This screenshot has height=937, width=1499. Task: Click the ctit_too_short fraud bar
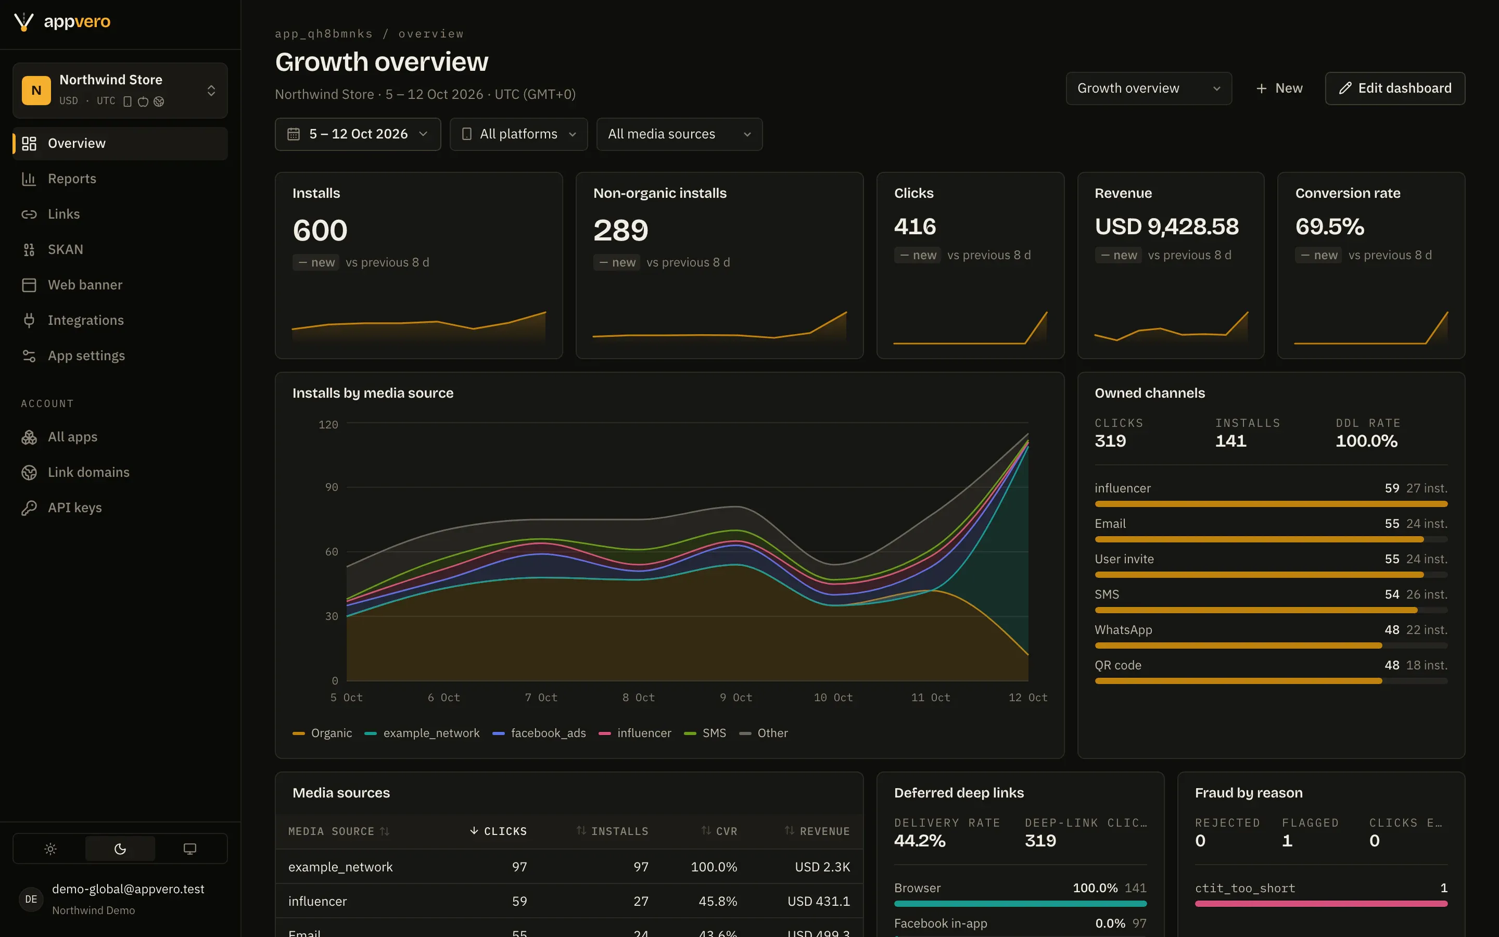click(x=1321, y=904)
